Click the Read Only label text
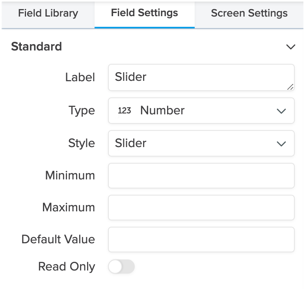This screenshot has width=305, height=291. click(67, 267)
